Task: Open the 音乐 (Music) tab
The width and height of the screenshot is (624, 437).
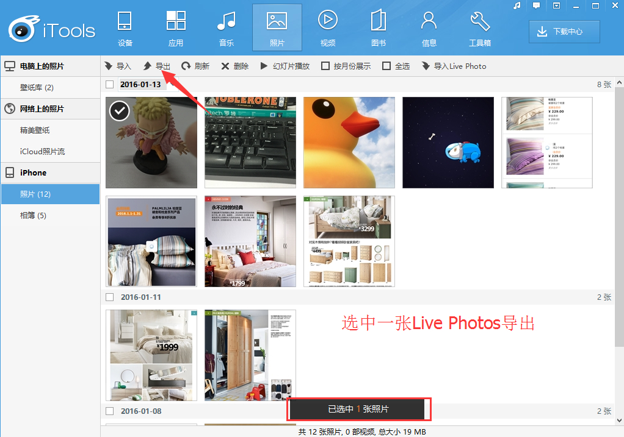Action: click(227, 29)
